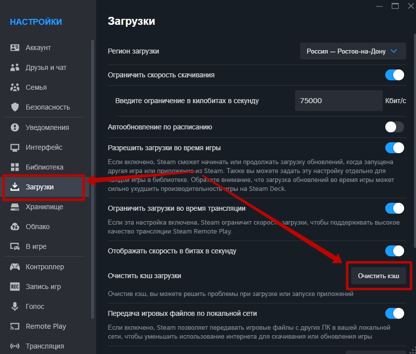The image size is (416, 354).
Task: Click the В игре overlay icon
Action: tap(14, 246)
